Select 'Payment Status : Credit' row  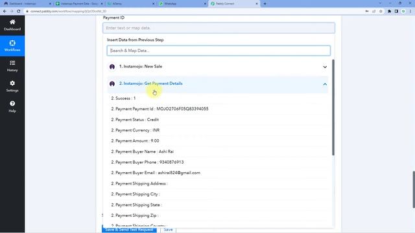pyautogui.click(x=218, y=120)
